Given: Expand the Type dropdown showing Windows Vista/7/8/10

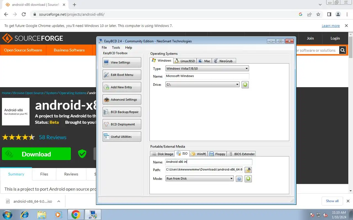Looking at the screenshot, I should pos(207,68).
